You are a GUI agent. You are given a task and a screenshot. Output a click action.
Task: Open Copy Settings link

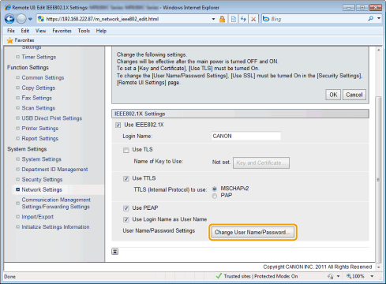tap(39, 88)
